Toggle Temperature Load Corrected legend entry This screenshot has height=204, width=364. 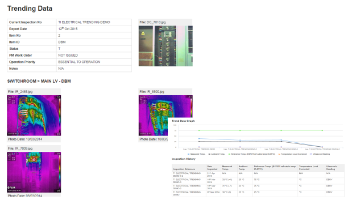click(292, 154)
